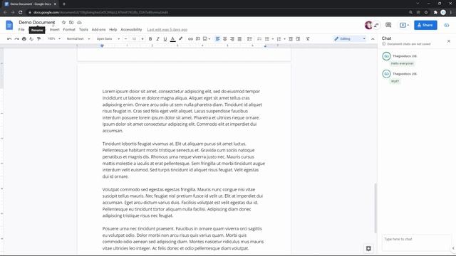The image size is (456, 256).
Task: Insert a checklist
Action: pos(259,39)
